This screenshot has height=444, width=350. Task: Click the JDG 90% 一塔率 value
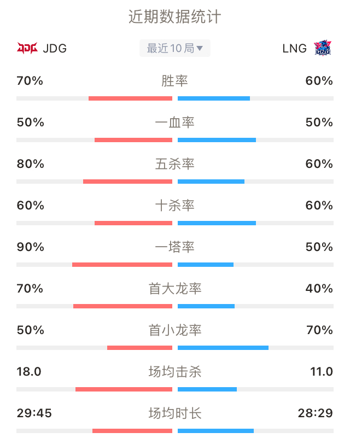(x=30, y=247)
